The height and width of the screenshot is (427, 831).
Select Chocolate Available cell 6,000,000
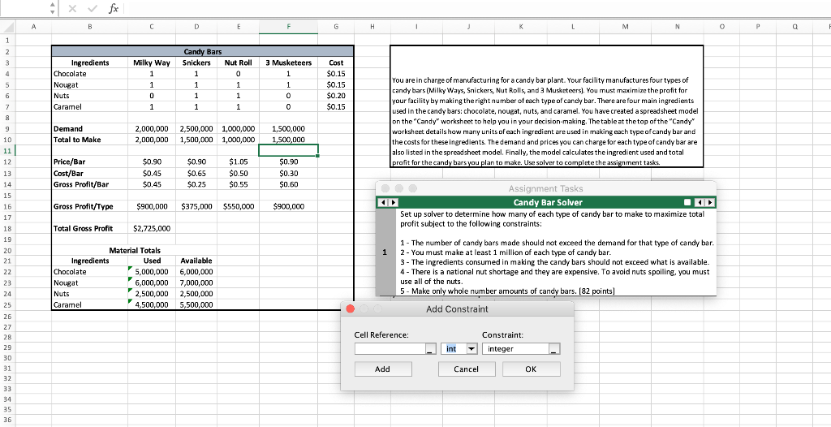coord(196,272)
